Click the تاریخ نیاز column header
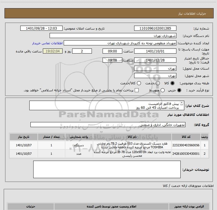The width and height of the screenshot is (217, 210). 24,137
